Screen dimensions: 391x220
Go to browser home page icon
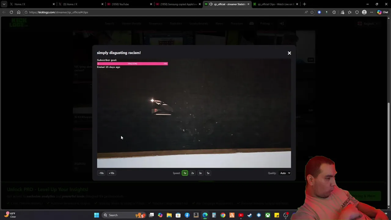(x=19, y=12)
